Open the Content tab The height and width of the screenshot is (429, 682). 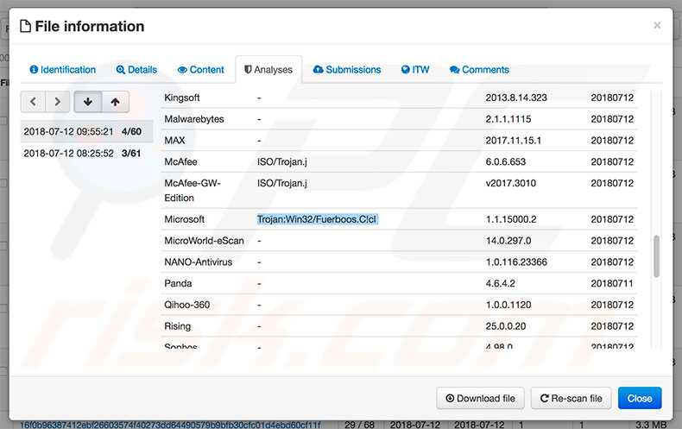click(x=200, y=70)
